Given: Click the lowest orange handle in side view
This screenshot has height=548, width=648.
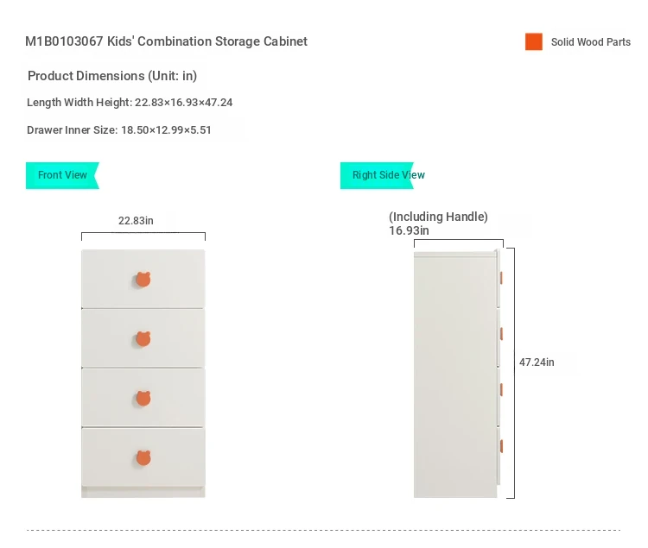Looking at the screenshot, I should (501, 446).
